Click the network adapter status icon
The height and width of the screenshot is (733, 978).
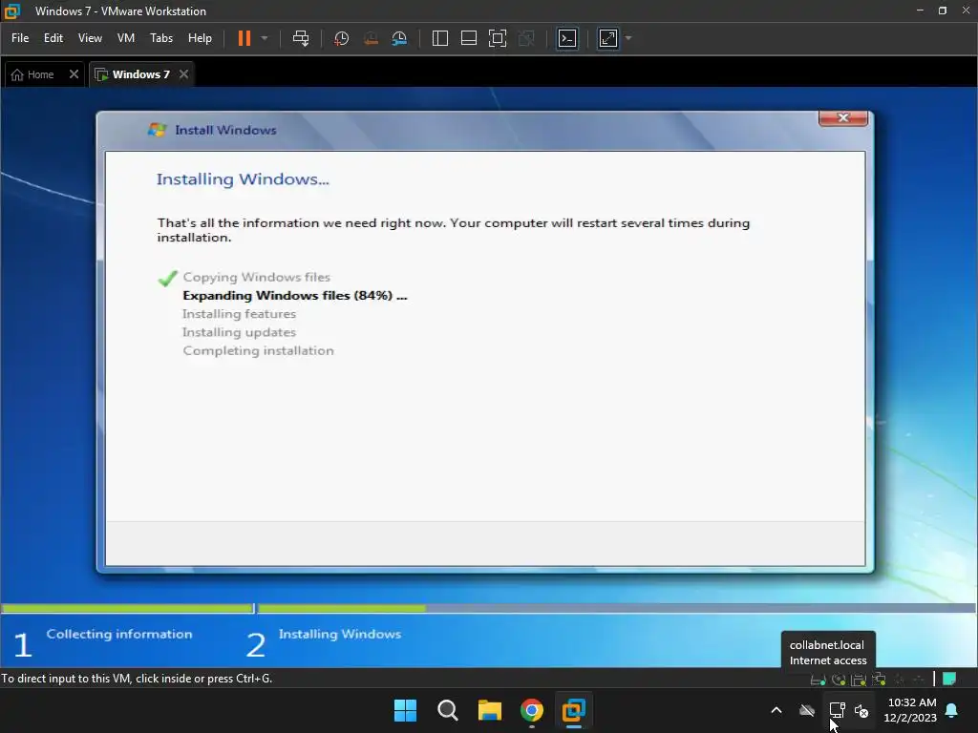879,680
